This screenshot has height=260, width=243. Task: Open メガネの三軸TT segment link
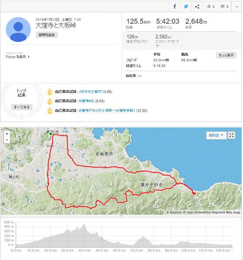point(90,92)
